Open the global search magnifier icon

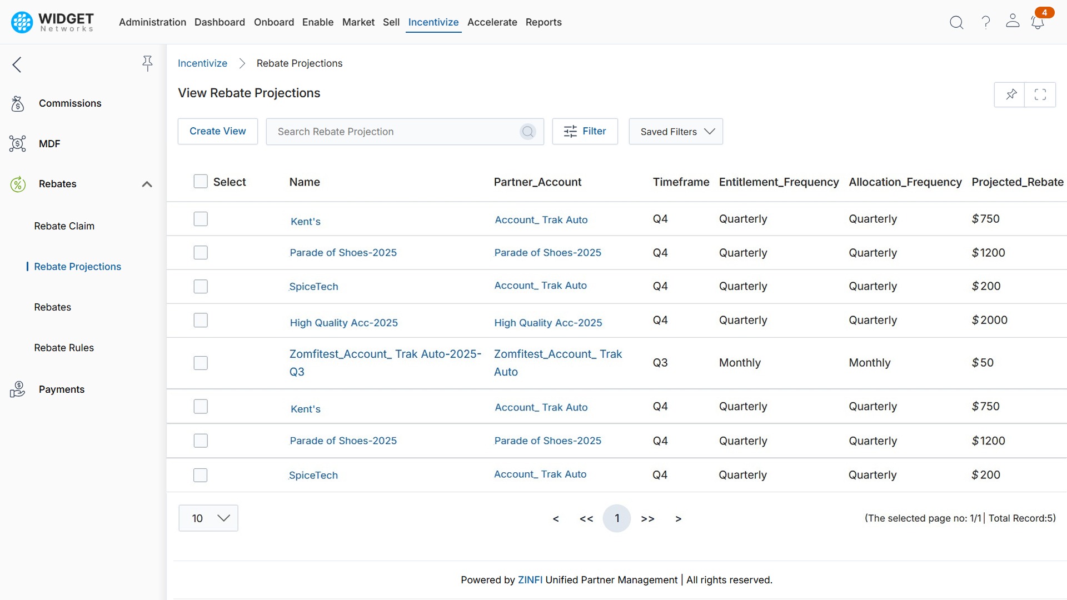(x=956, y=22)
